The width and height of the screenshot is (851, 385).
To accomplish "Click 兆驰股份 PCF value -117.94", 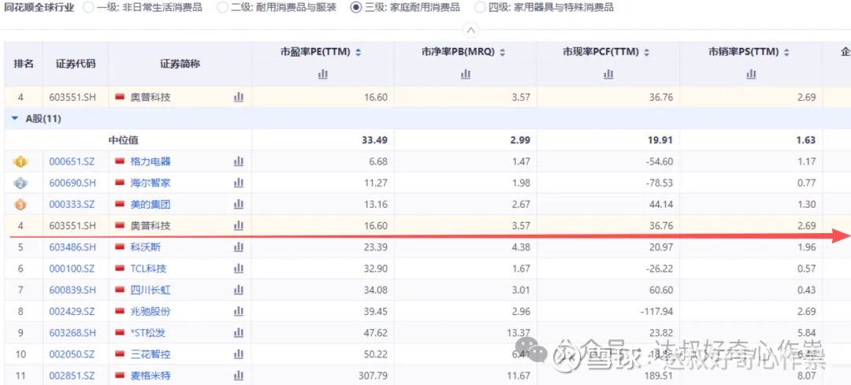I will pyautogui.click(x=656, y=311).
